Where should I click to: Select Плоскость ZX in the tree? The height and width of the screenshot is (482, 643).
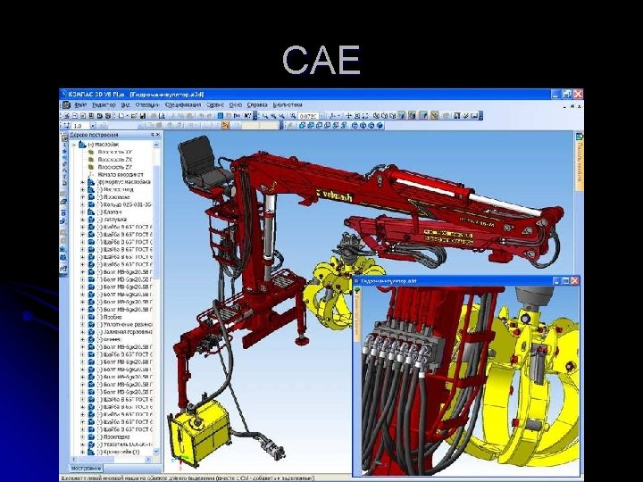(x=115, y=160)
